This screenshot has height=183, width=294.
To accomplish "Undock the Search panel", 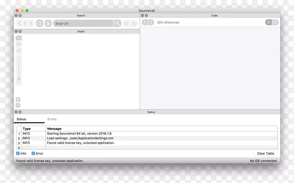I will click(x=20, y=15).
